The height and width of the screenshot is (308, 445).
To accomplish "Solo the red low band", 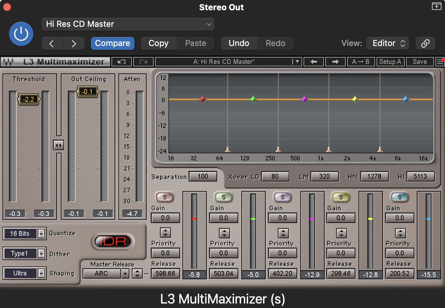I will coord(165,197).
